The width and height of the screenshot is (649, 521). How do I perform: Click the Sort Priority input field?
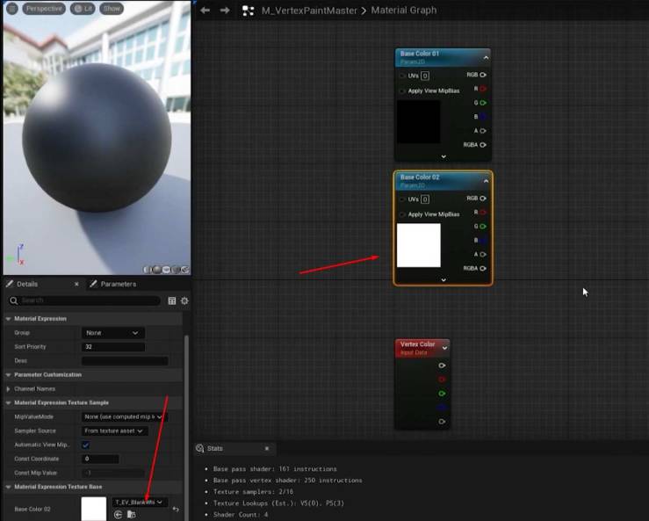113,347
